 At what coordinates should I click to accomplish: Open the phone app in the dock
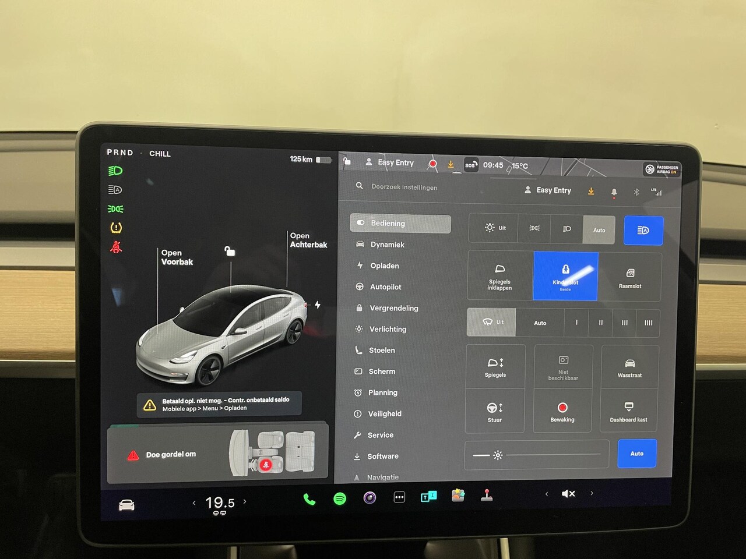coord(309,499)
